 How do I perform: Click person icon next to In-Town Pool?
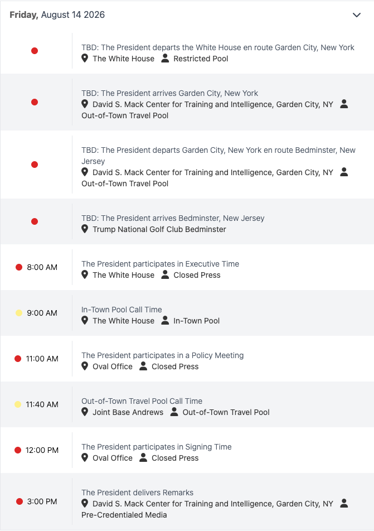(165, 320)
